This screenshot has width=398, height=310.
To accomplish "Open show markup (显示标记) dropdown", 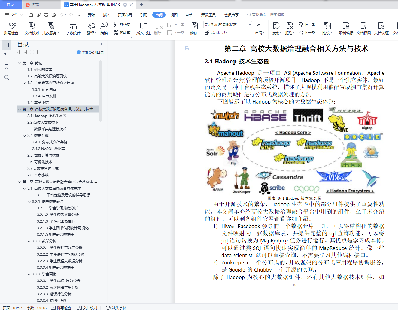I will (216, 32).
